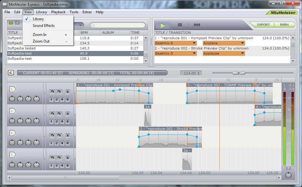Click the collapse arrow beside the third track's knobs
The height and width of the screenshot is (187, 302).
pos(45,137)
